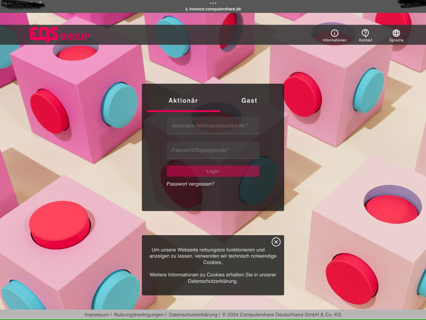Click Datenschutzerklärung in the cookie notice
The height and width of the screenshot is (320, 426).
(212, 281)
